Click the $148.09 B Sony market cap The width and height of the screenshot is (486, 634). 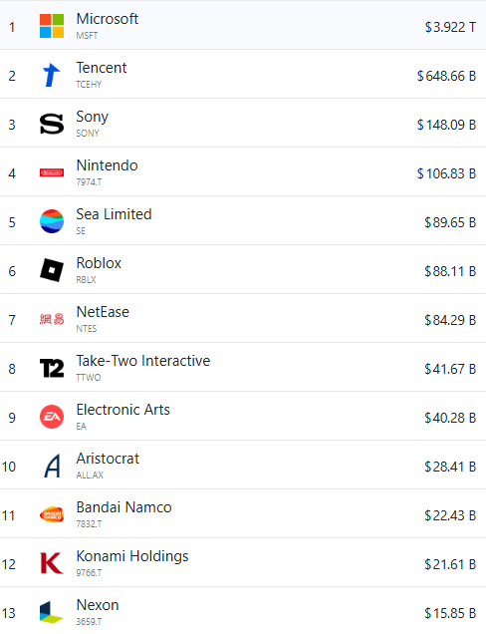(446, 125)
